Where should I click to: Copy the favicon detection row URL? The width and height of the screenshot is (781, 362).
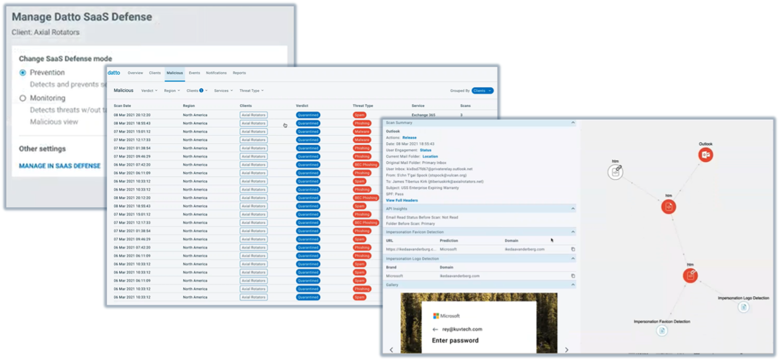coord(572,249)
